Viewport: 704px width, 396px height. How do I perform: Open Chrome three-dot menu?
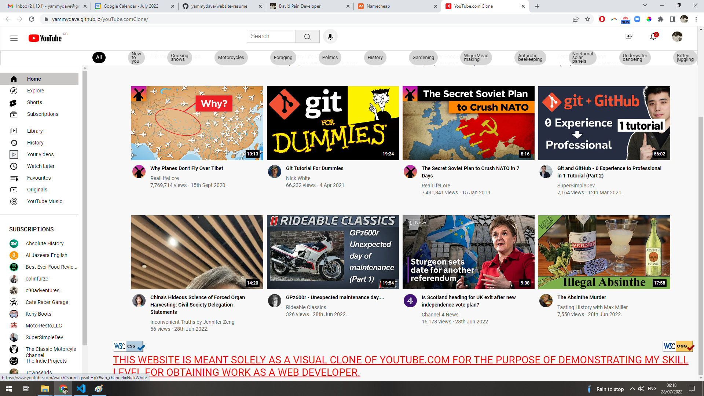pyautogui.click(x=696, y=19)
